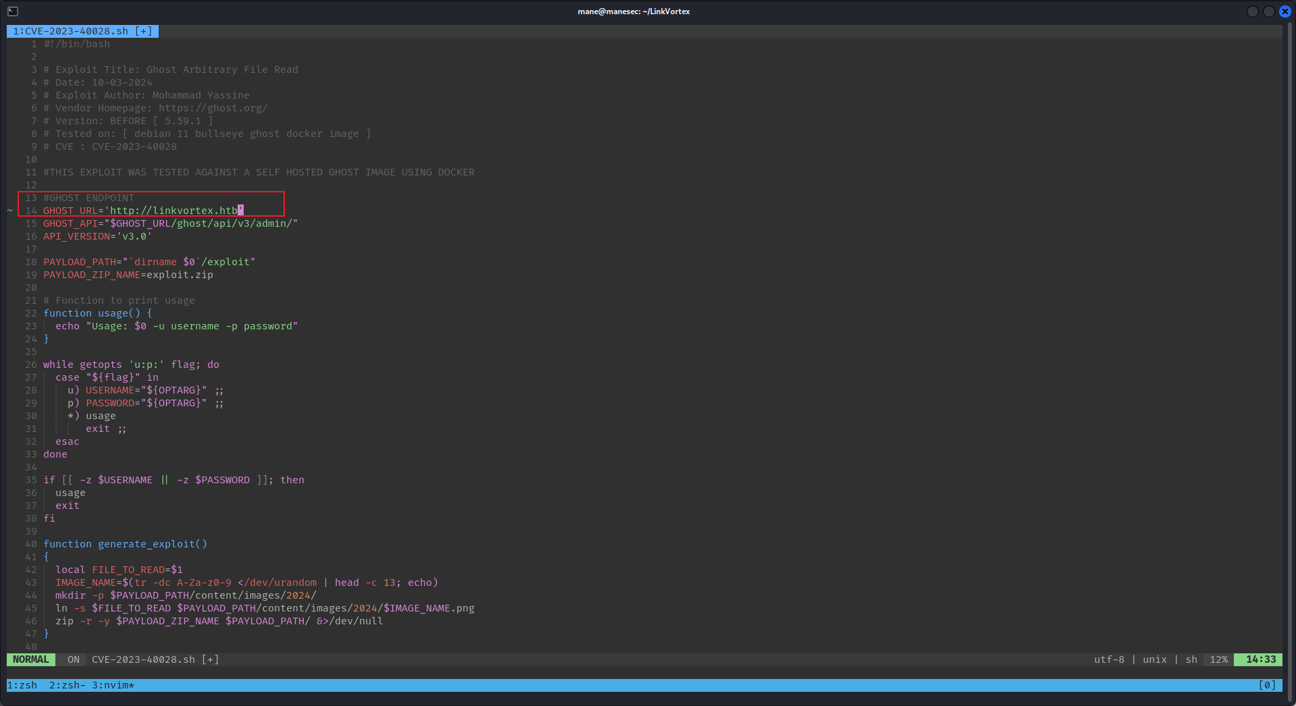This screenshot has width=1296, height=706.
Task: Click the utf-8 encoding label
Action: [x=1109, y=659]
